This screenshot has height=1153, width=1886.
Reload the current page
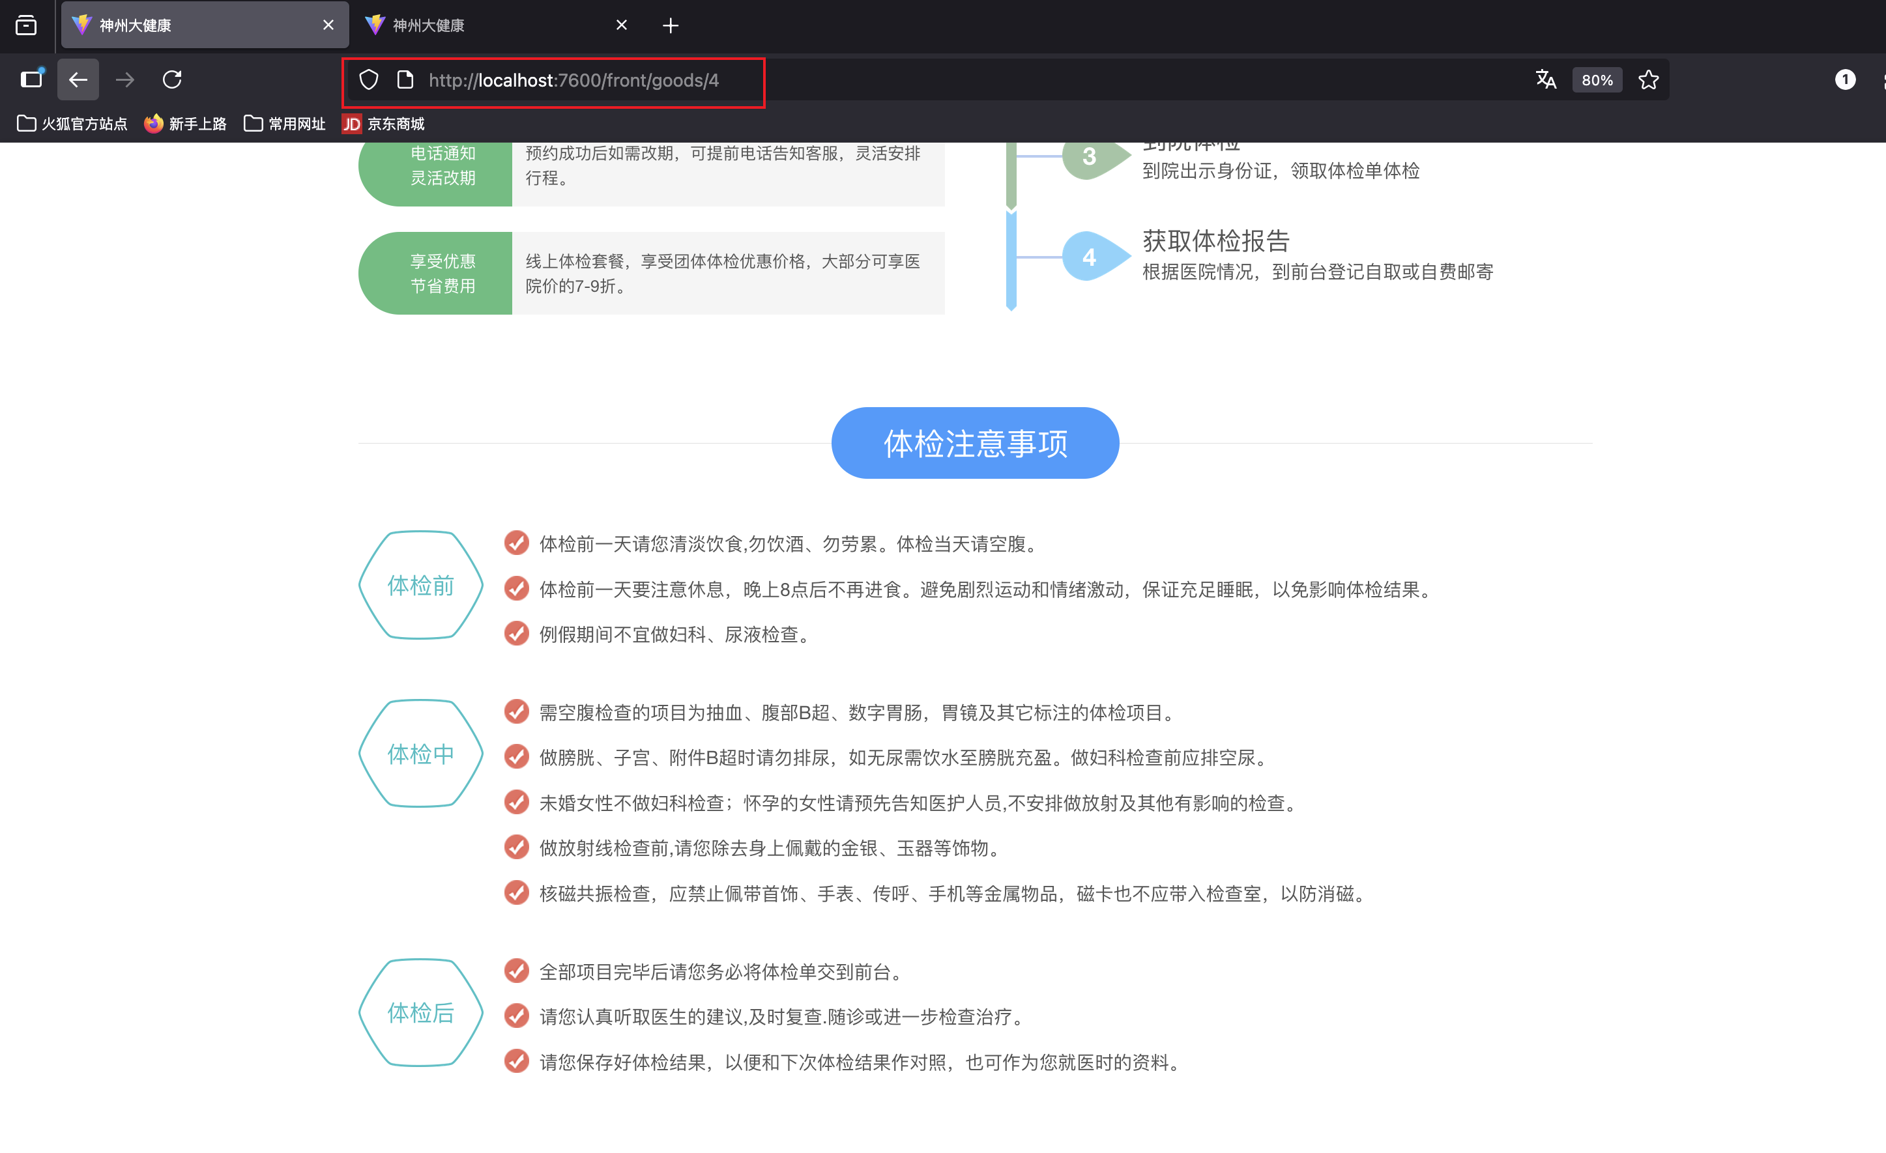pos(172,79)
